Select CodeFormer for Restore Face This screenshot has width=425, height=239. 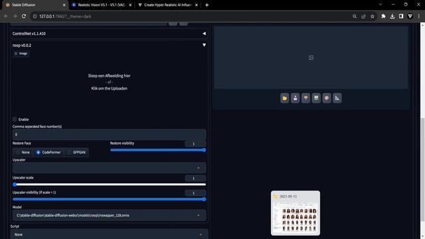pyautogui.click(x=48, y=152)
